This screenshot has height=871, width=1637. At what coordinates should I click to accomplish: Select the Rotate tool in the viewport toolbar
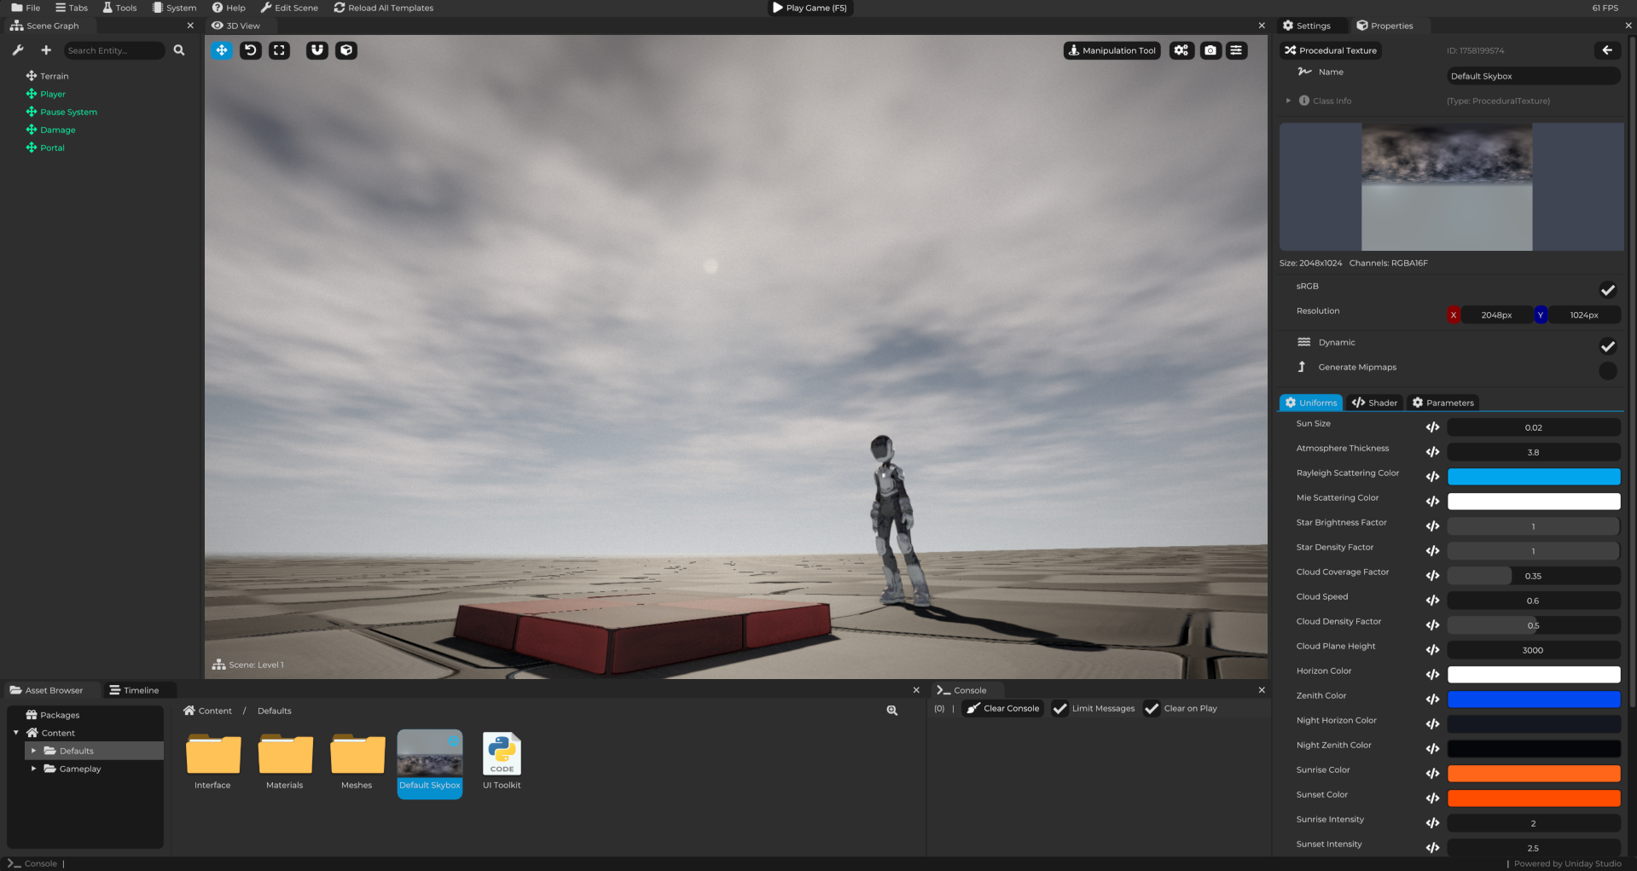click(x=250, y=50)
